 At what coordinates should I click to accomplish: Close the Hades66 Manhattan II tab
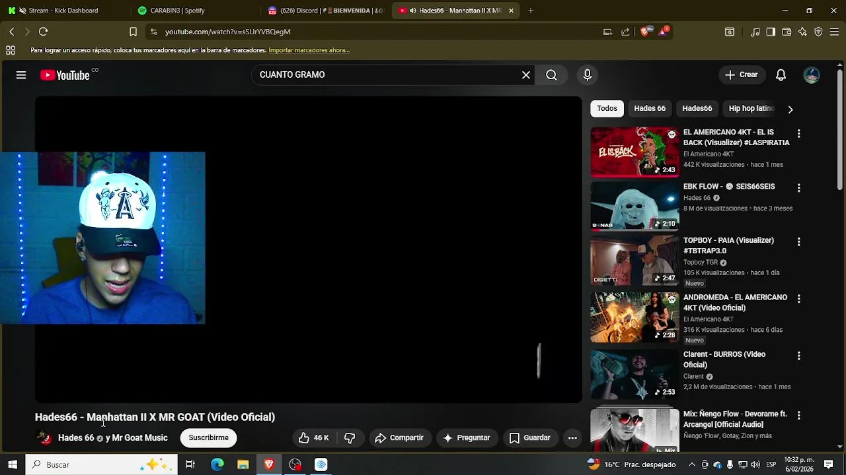click(511, 11)
